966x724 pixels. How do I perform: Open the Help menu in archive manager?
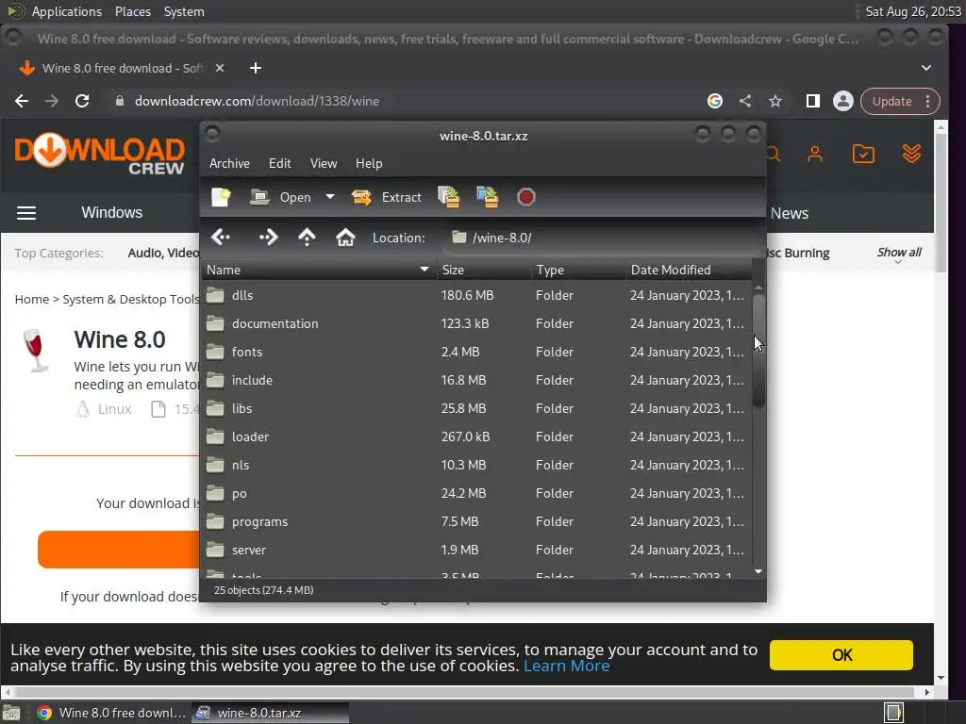click(369, 163)
